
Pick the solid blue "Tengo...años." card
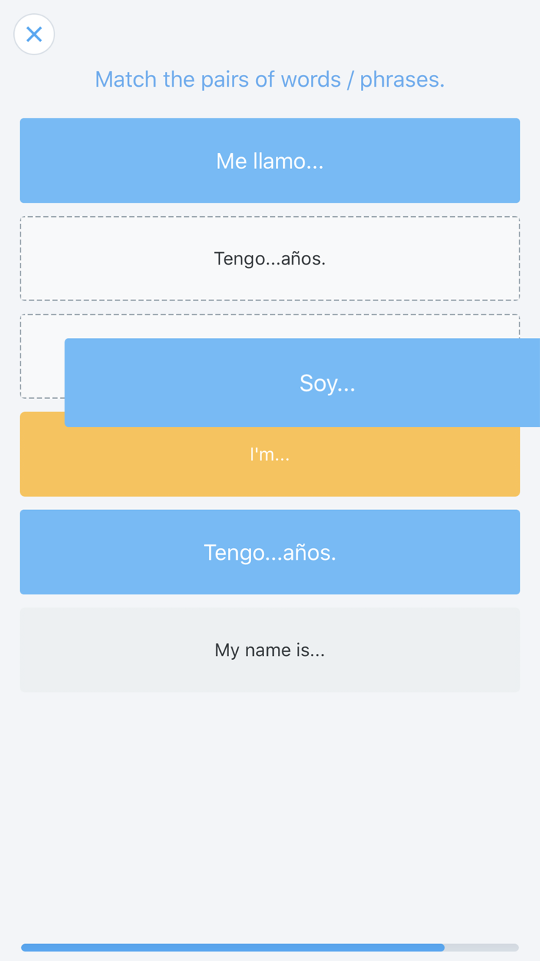270,553
